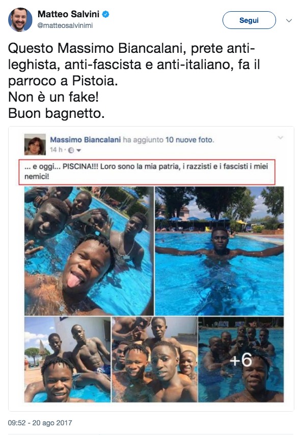The height and width of the screenshot is (435, 302).
Task: Expand the privacy audience dropdown arrow
Action: click(x=79, y=150)
